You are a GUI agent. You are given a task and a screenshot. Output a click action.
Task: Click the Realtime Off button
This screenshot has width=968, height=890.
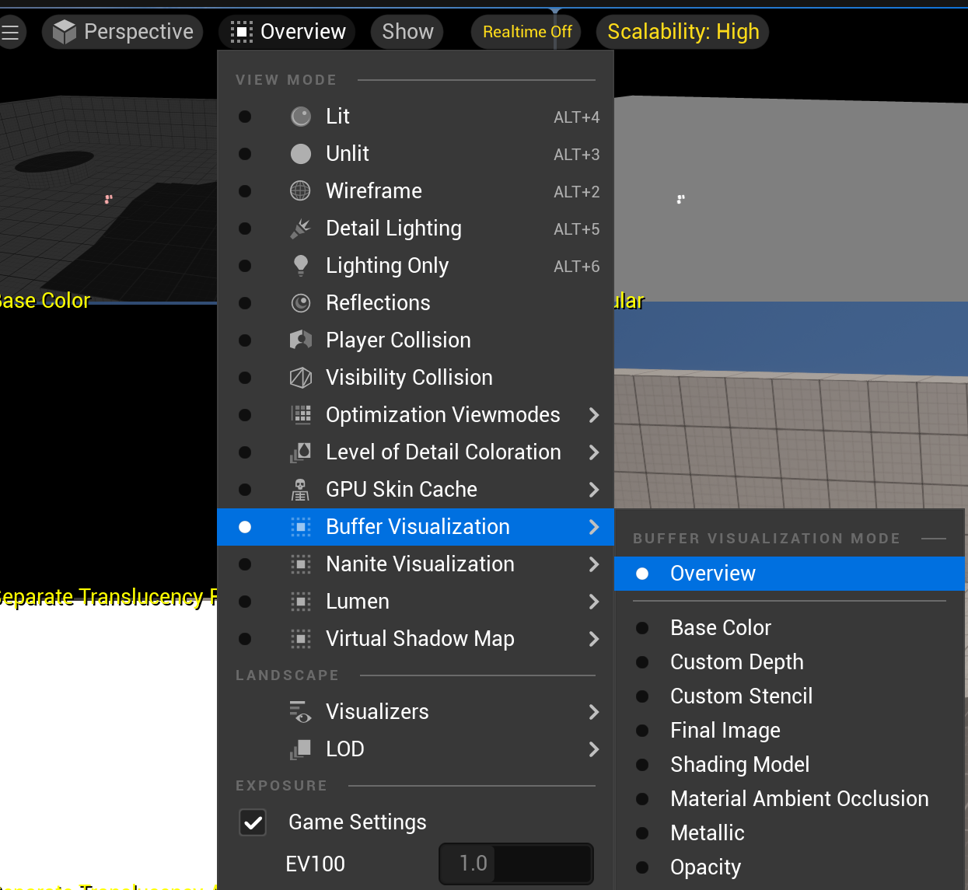pos(526,32)
